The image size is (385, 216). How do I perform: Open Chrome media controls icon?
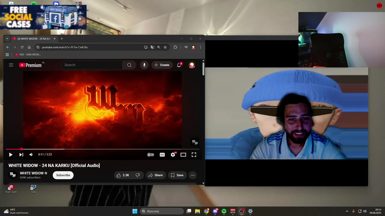(x=186, y=47)
